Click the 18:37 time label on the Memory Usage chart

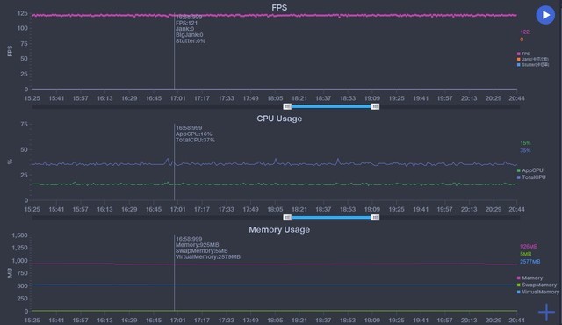pyautogui.click(x=323, y=321)
